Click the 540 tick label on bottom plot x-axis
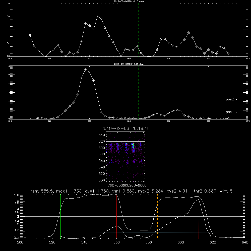Screen dimensions: 251x251 [x=84, y=242]
